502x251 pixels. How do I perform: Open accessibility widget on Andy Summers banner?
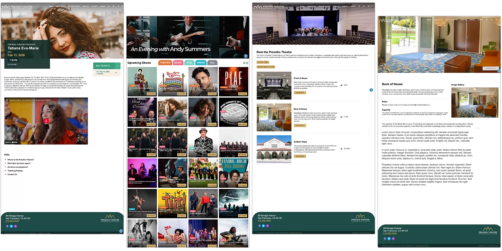[x=246, y=56]
